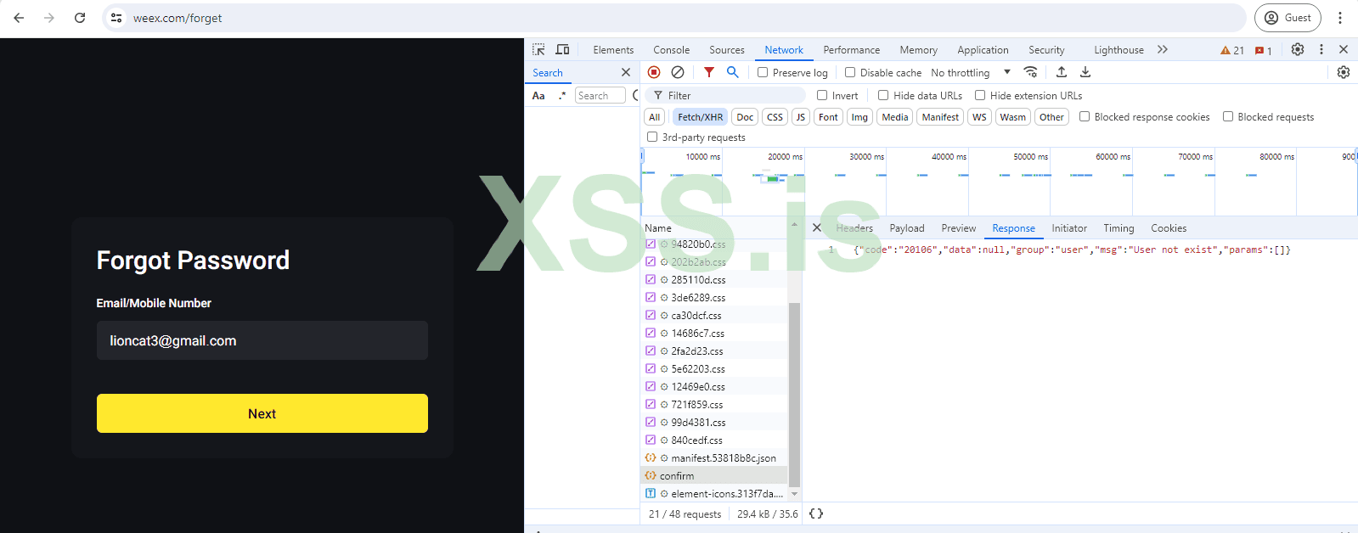Check Hide data URLs
Image resolution: width=1358 pixels, height=533 pixels.
point(883,95)
